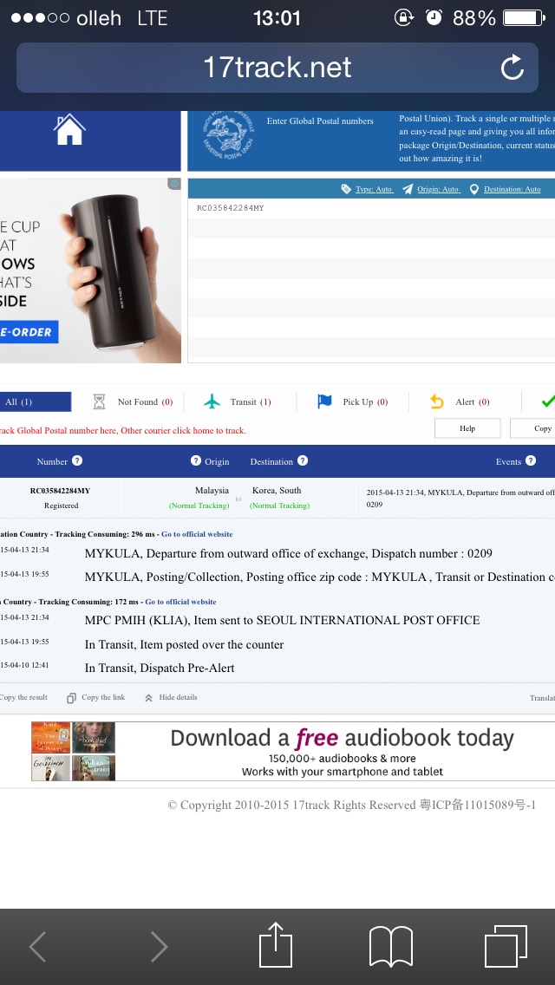Image resolution: width=555 pixels, height=985 pixels.
Task: Tap the tracking number input area
Action: (x=371, y=279)
